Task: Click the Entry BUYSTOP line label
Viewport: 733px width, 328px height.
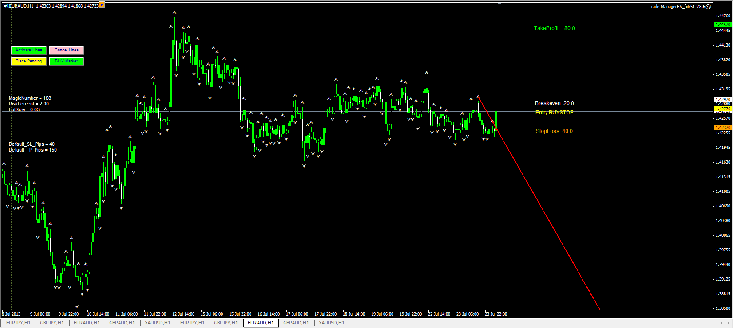Action: [554, 113]
